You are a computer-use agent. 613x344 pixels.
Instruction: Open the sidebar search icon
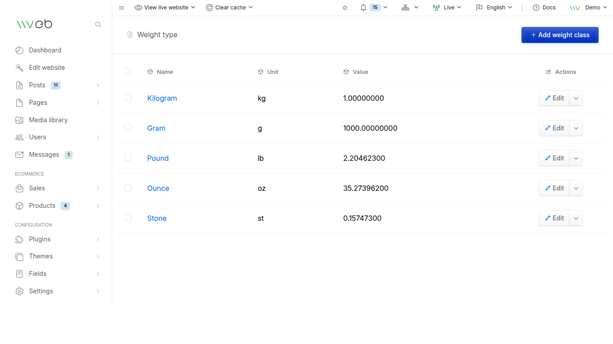click(x=98, y=25)
